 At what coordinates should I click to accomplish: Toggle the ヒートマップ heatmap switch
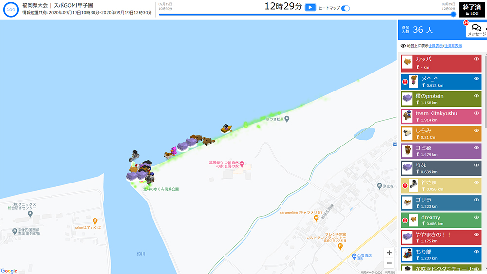pyautogui.click(x=346, y=8)
